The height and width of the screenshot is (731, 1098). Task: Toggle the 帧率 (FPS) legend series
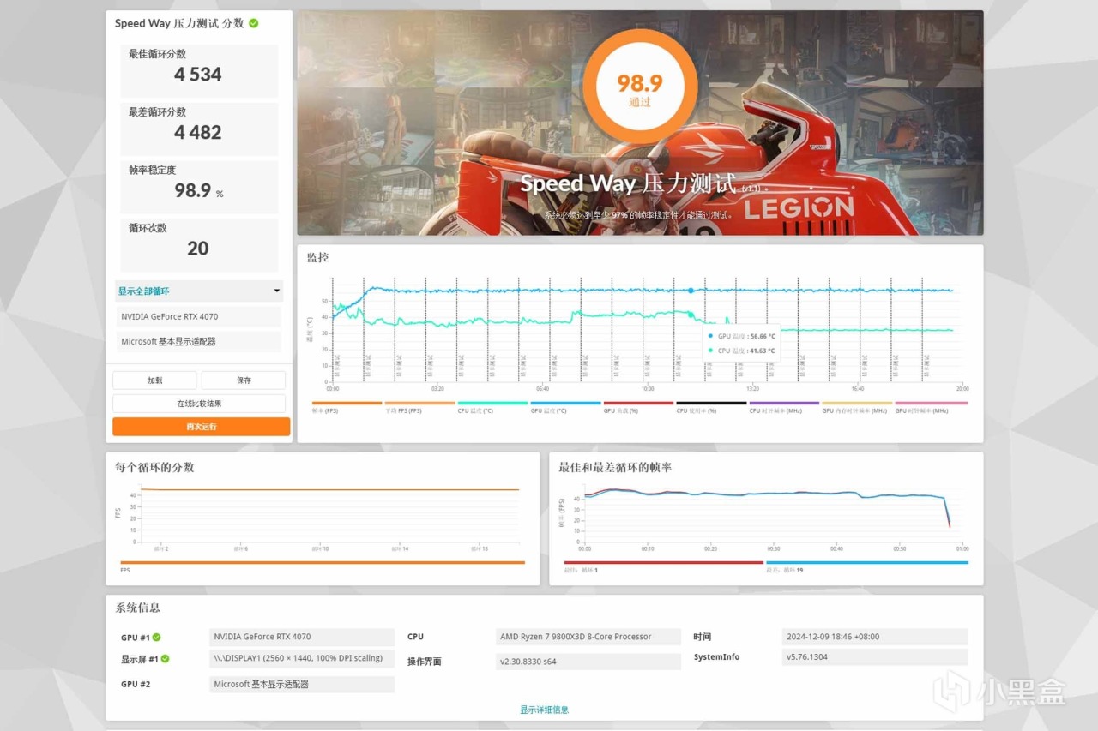[347, 408]
